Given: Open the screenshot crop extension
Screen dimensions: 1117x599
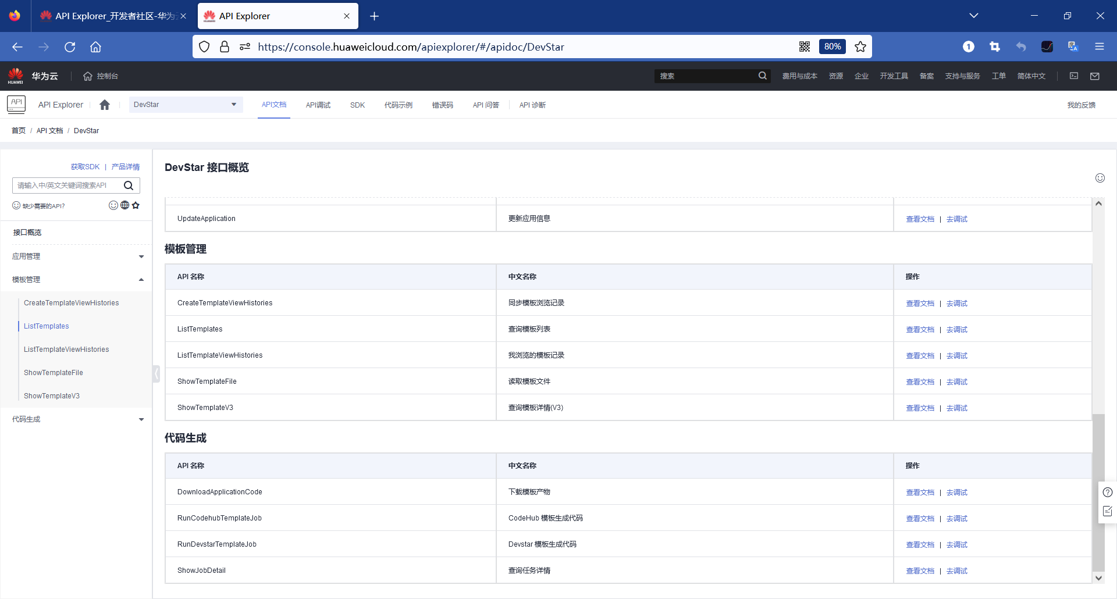Looking at the screenshot, I should 995,47.
